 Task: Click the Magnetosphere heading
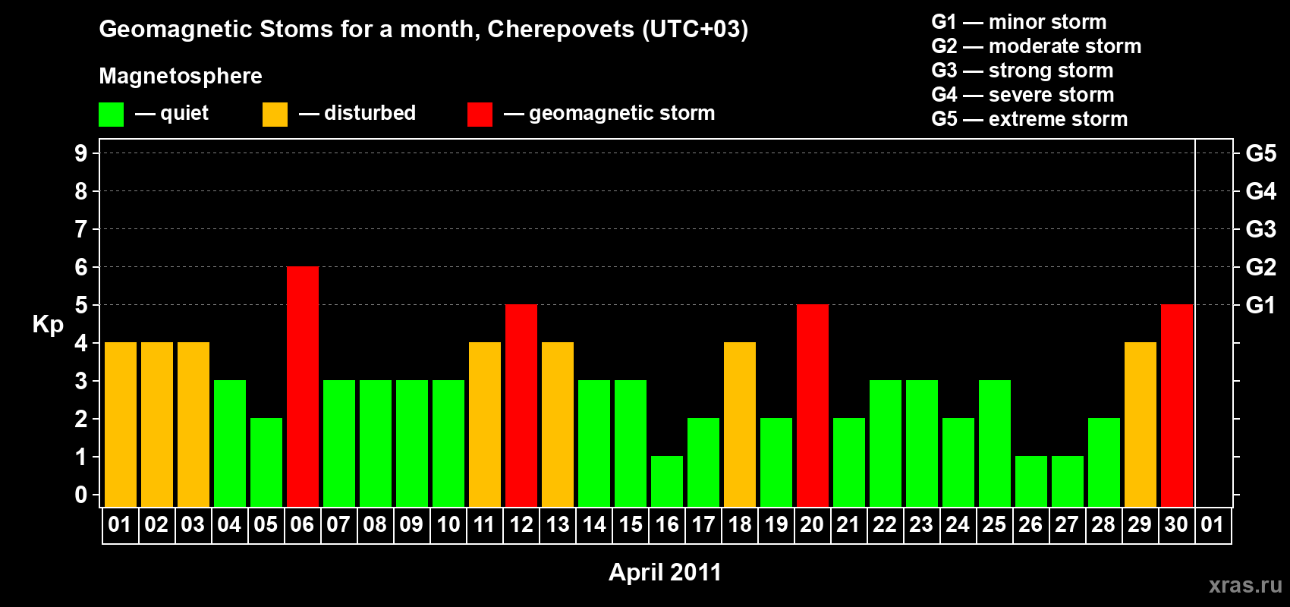pos(181,76)
